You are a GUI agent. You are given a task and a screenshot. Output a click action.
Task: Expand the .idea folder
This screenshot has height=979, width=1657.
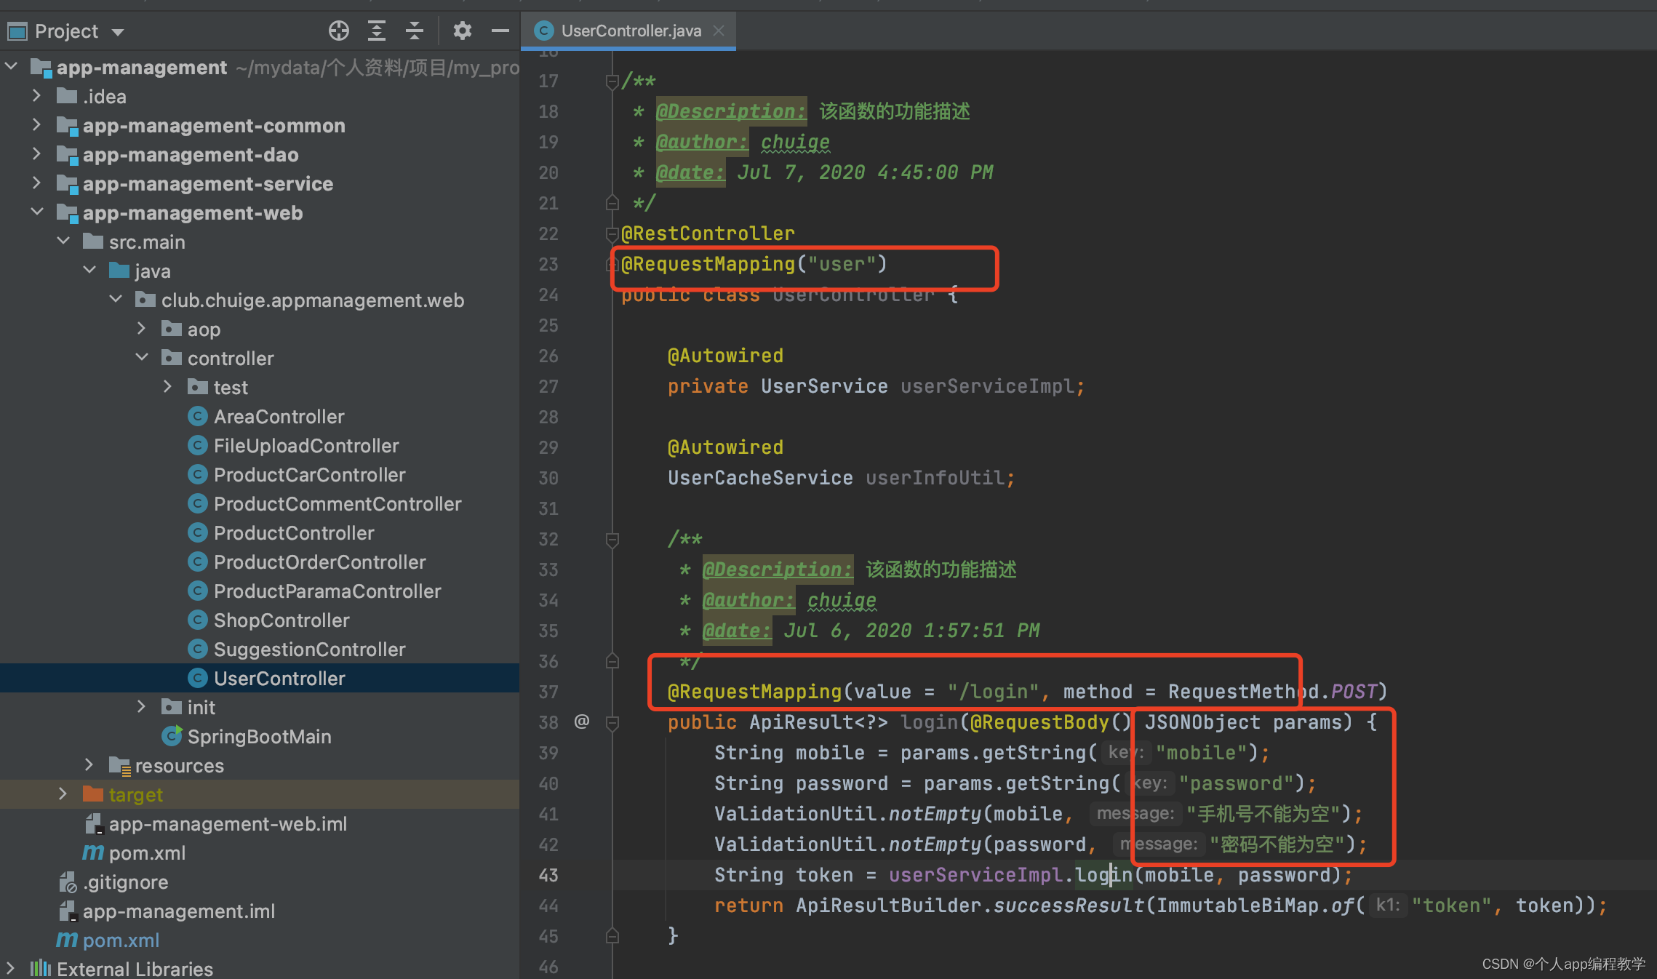(x=37, y=96)
